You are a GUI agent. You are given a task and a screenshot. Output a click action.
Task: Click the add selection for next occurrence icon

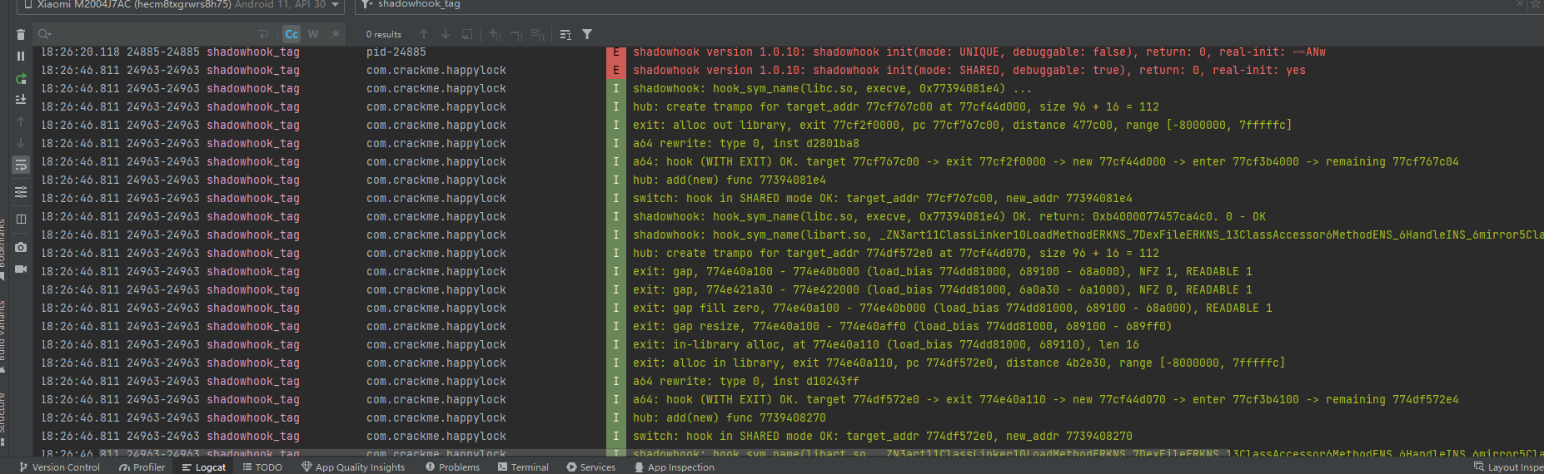pos(495,34)
